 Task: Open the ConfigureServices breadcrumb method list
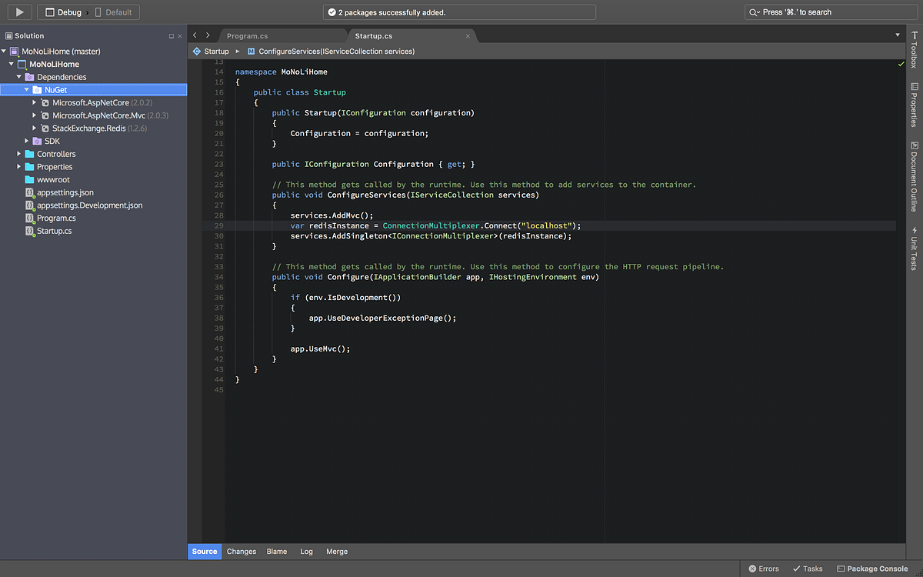(332, 51)
